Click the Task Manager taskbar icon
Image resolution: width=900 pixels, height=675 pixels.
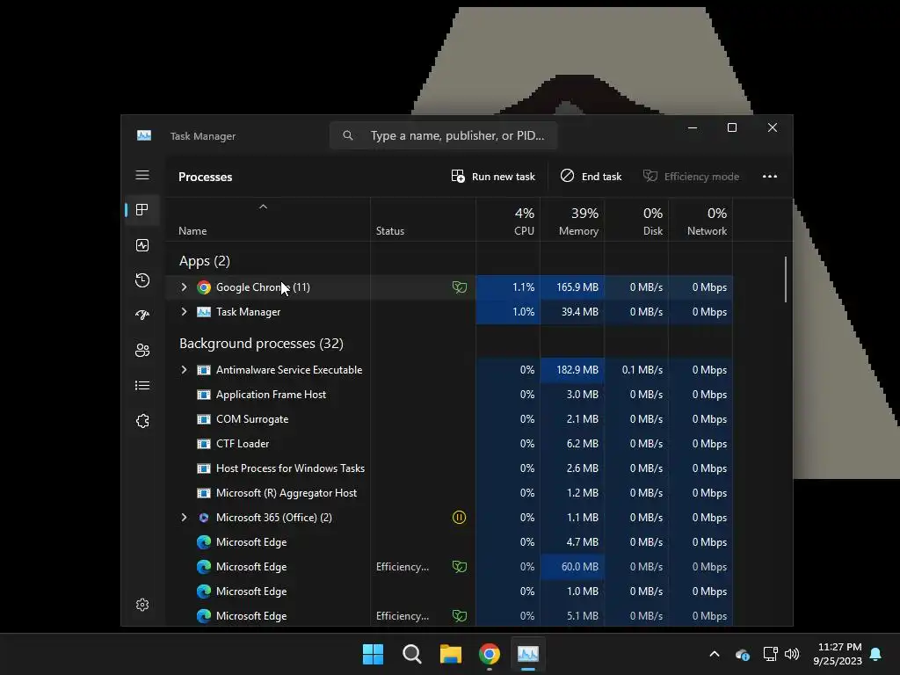coord(528,654)
